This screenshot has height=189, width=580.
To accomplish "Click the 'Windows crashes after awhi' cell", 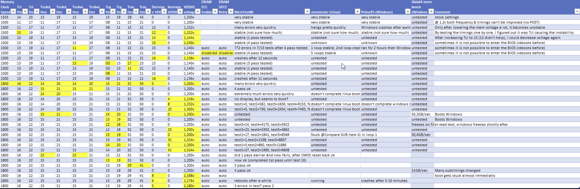I will (386, 27).
